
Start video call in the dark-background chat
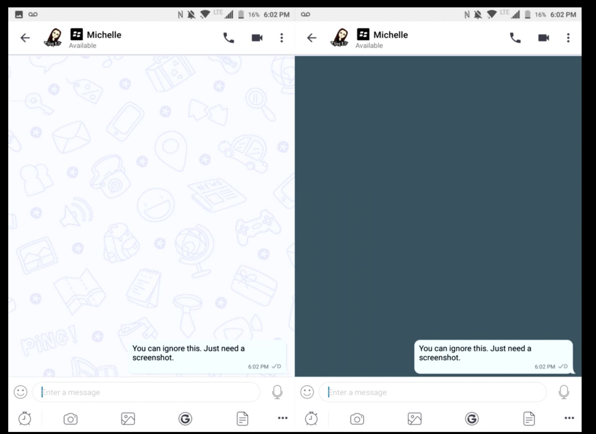(544, 38)
